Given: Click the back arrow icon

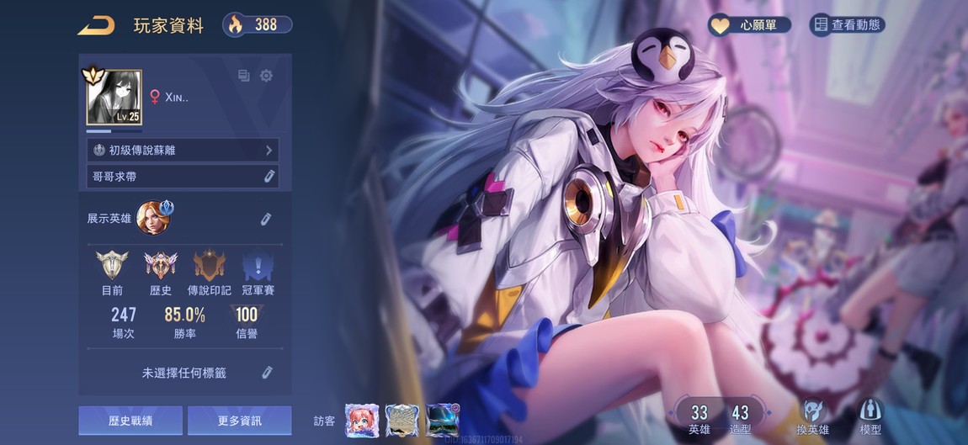Looking at the screenshot, I should point(95,25).
